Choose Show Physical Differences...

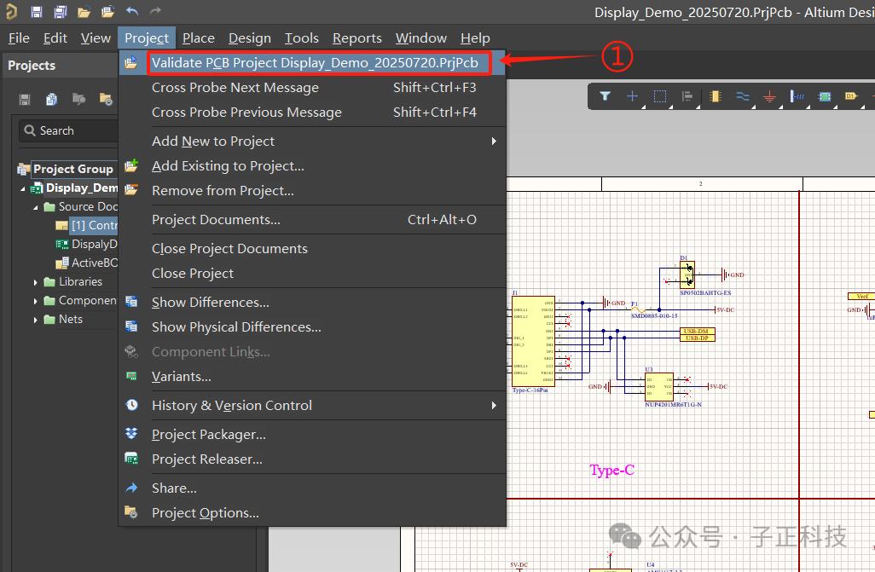tap(312, 326)
